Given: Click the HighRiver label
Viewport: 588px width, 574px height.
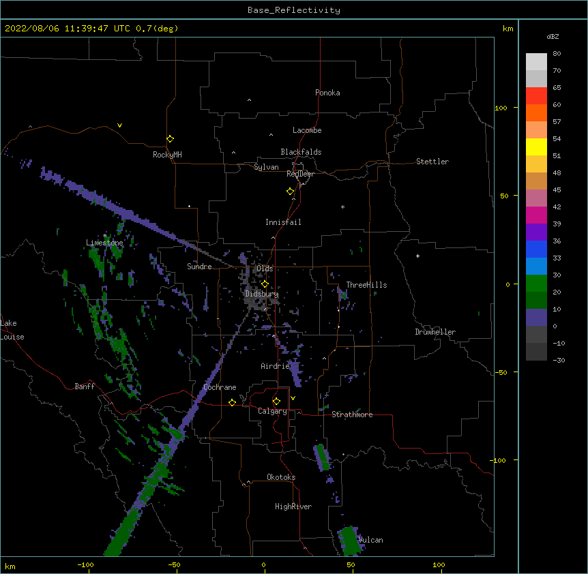Looking at the screenshot, I should [293, 507].
